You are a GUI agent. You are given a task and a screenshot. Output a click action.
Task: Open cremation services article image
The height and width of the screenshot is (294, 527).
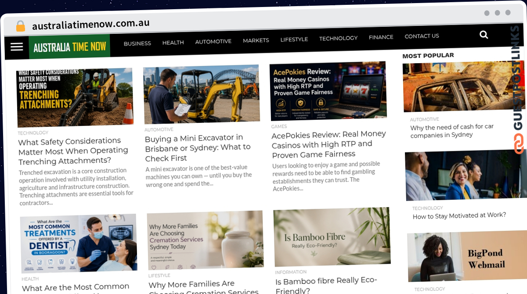205,240
